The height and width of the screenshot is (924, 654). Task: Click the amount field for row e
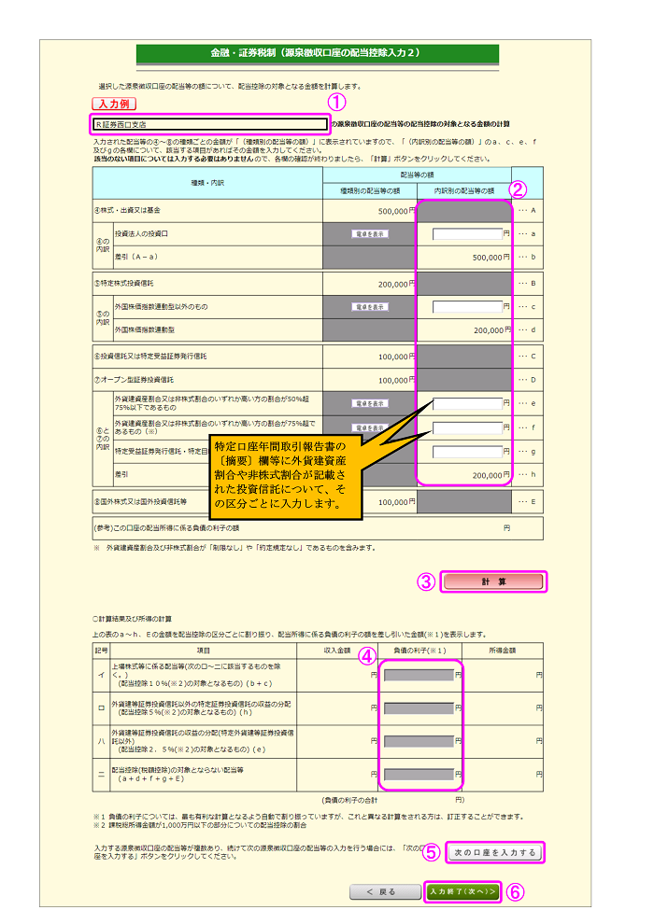coord(467,403)
